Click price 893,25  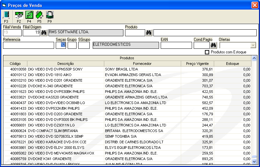coord(208,159)
